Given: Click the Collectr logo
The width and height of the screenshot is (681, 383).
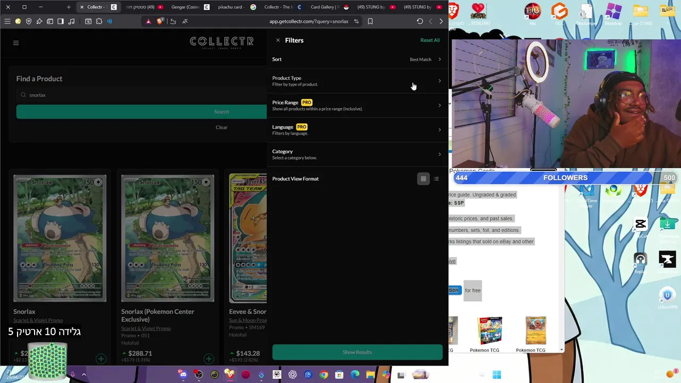Looking at the screenshot, I should click(x=221, y=43).
